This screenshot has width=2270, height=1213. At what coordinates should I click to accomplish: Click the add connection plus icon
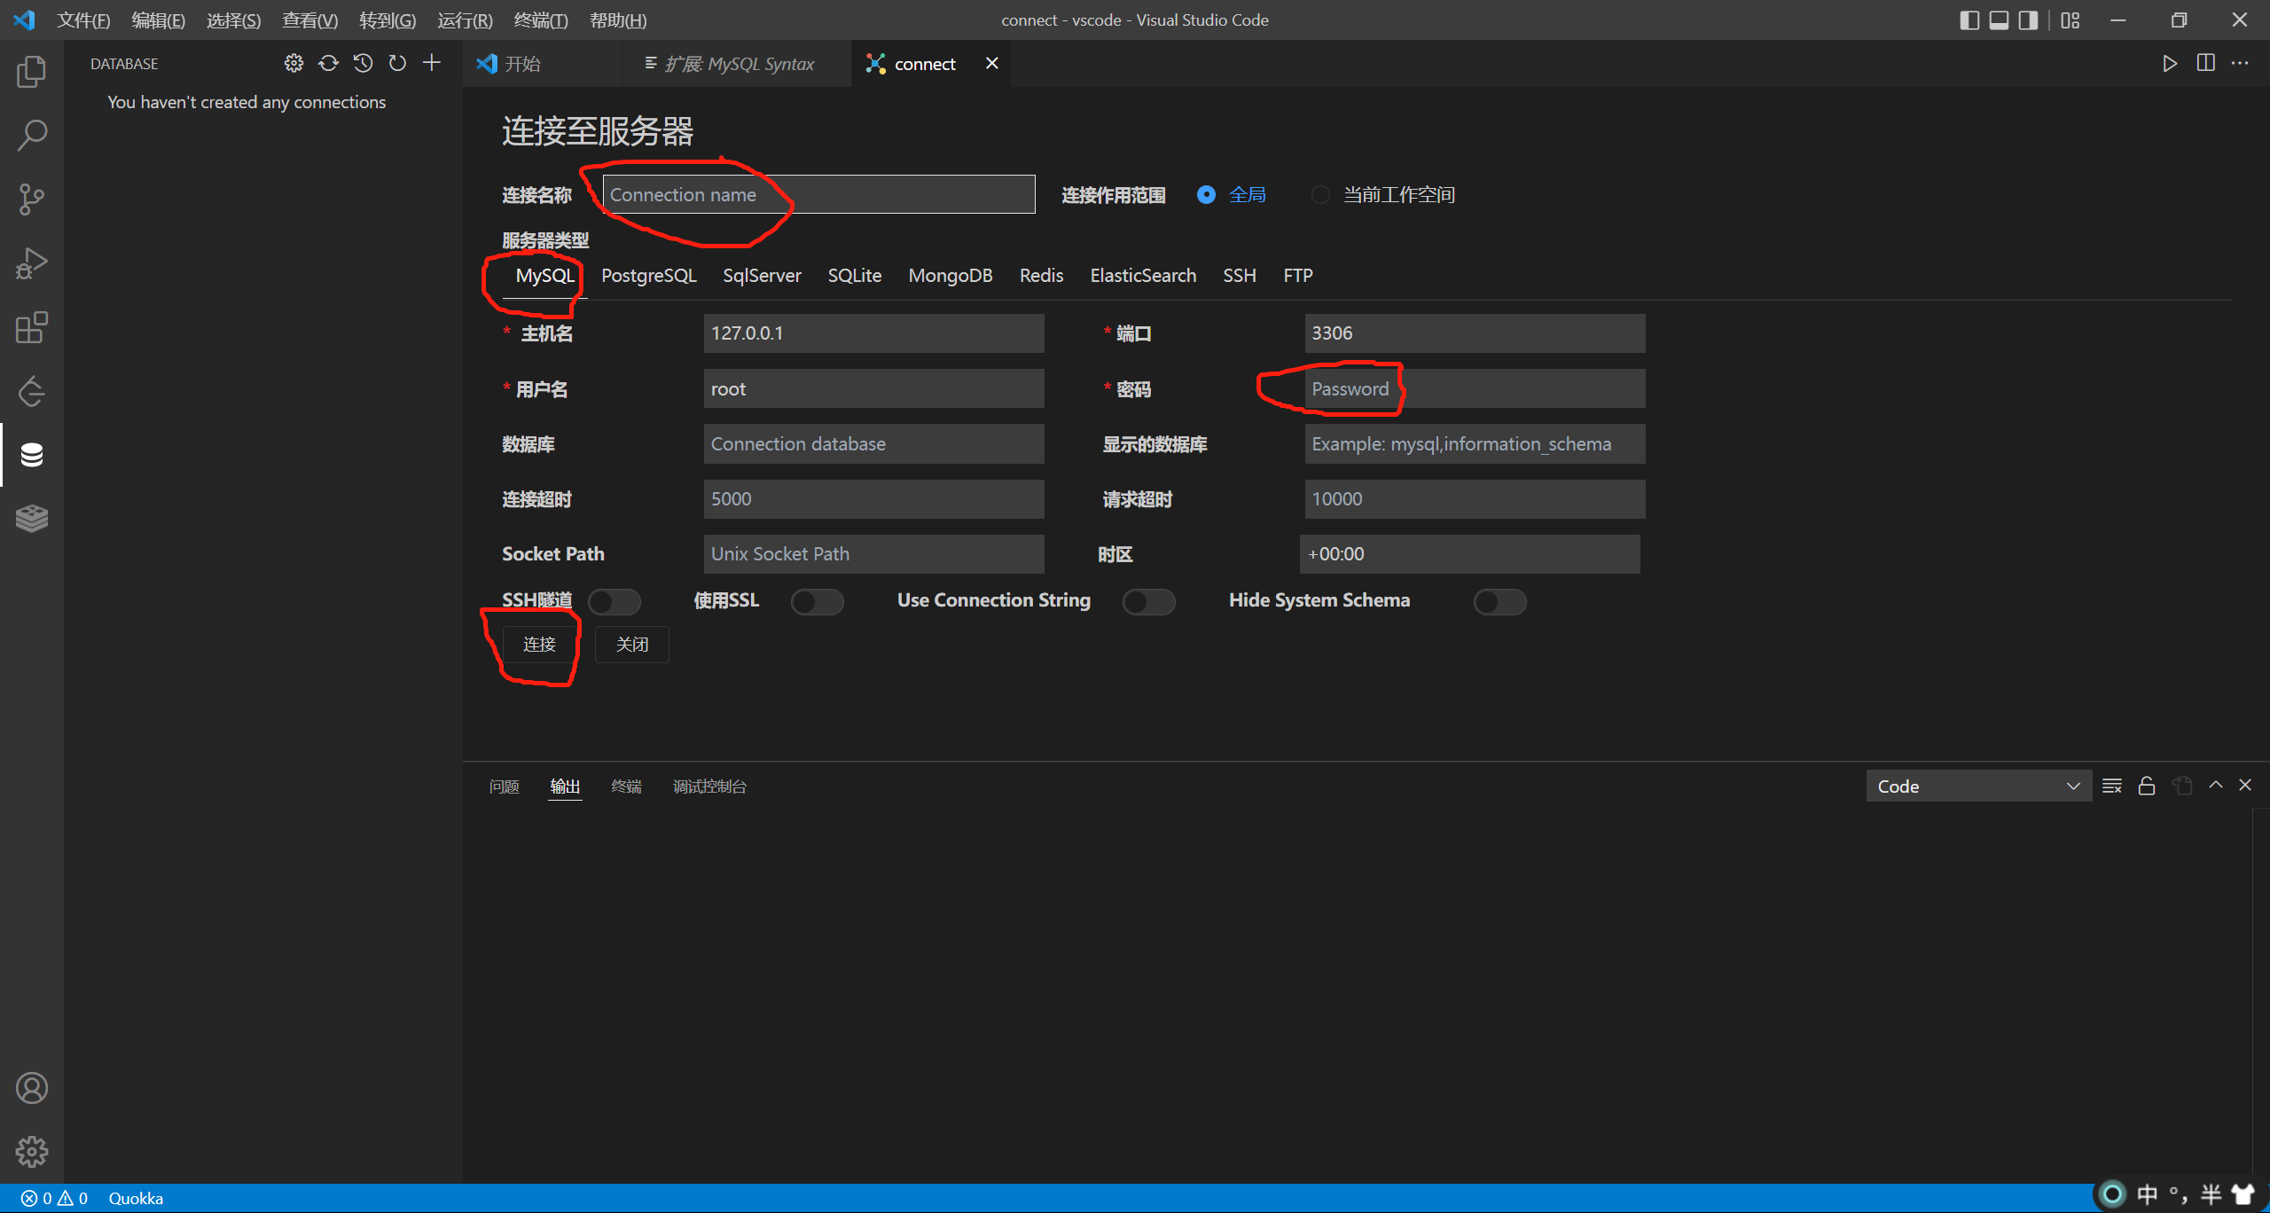coord(432,63)
